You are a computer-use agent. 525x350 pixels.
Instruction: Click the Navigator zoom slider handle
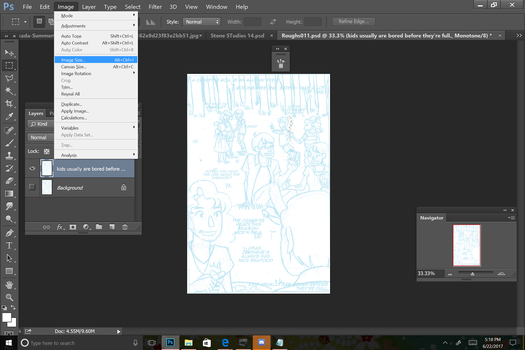472,274
